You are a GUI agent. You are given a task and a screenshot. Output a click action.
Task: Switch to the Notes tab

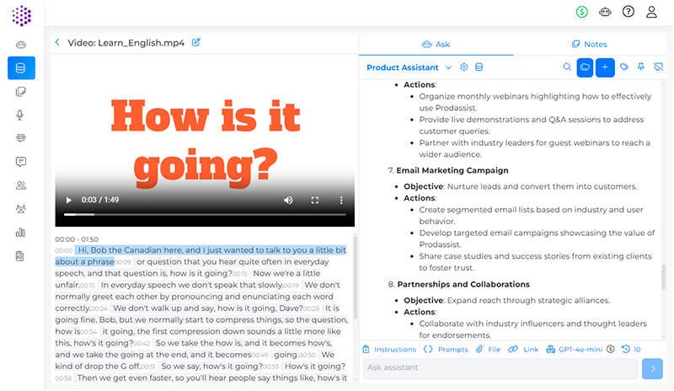click(589, 44)
